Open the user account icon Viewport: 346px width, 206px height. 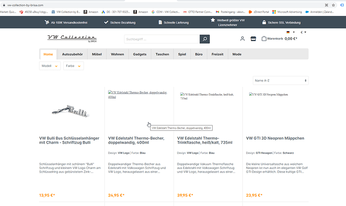(242, 38)
